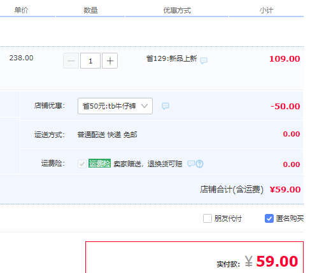Select the 单价 column header
This screenshot has height=273, width=310.
(21, 10)
